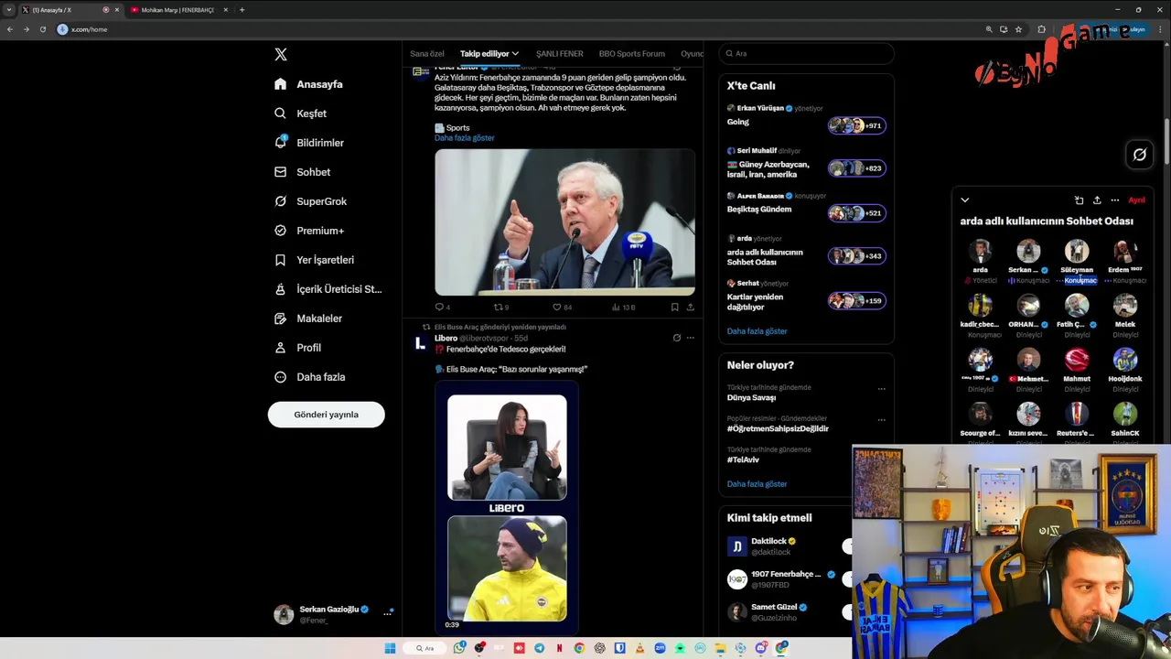
Task: Join the Güney Azerbaycan live space
Action: 806,164
